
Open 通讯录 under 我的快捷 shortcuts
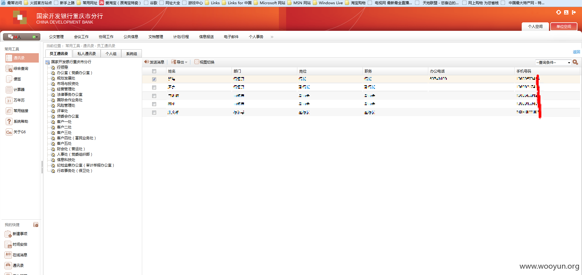click(15, 266)
